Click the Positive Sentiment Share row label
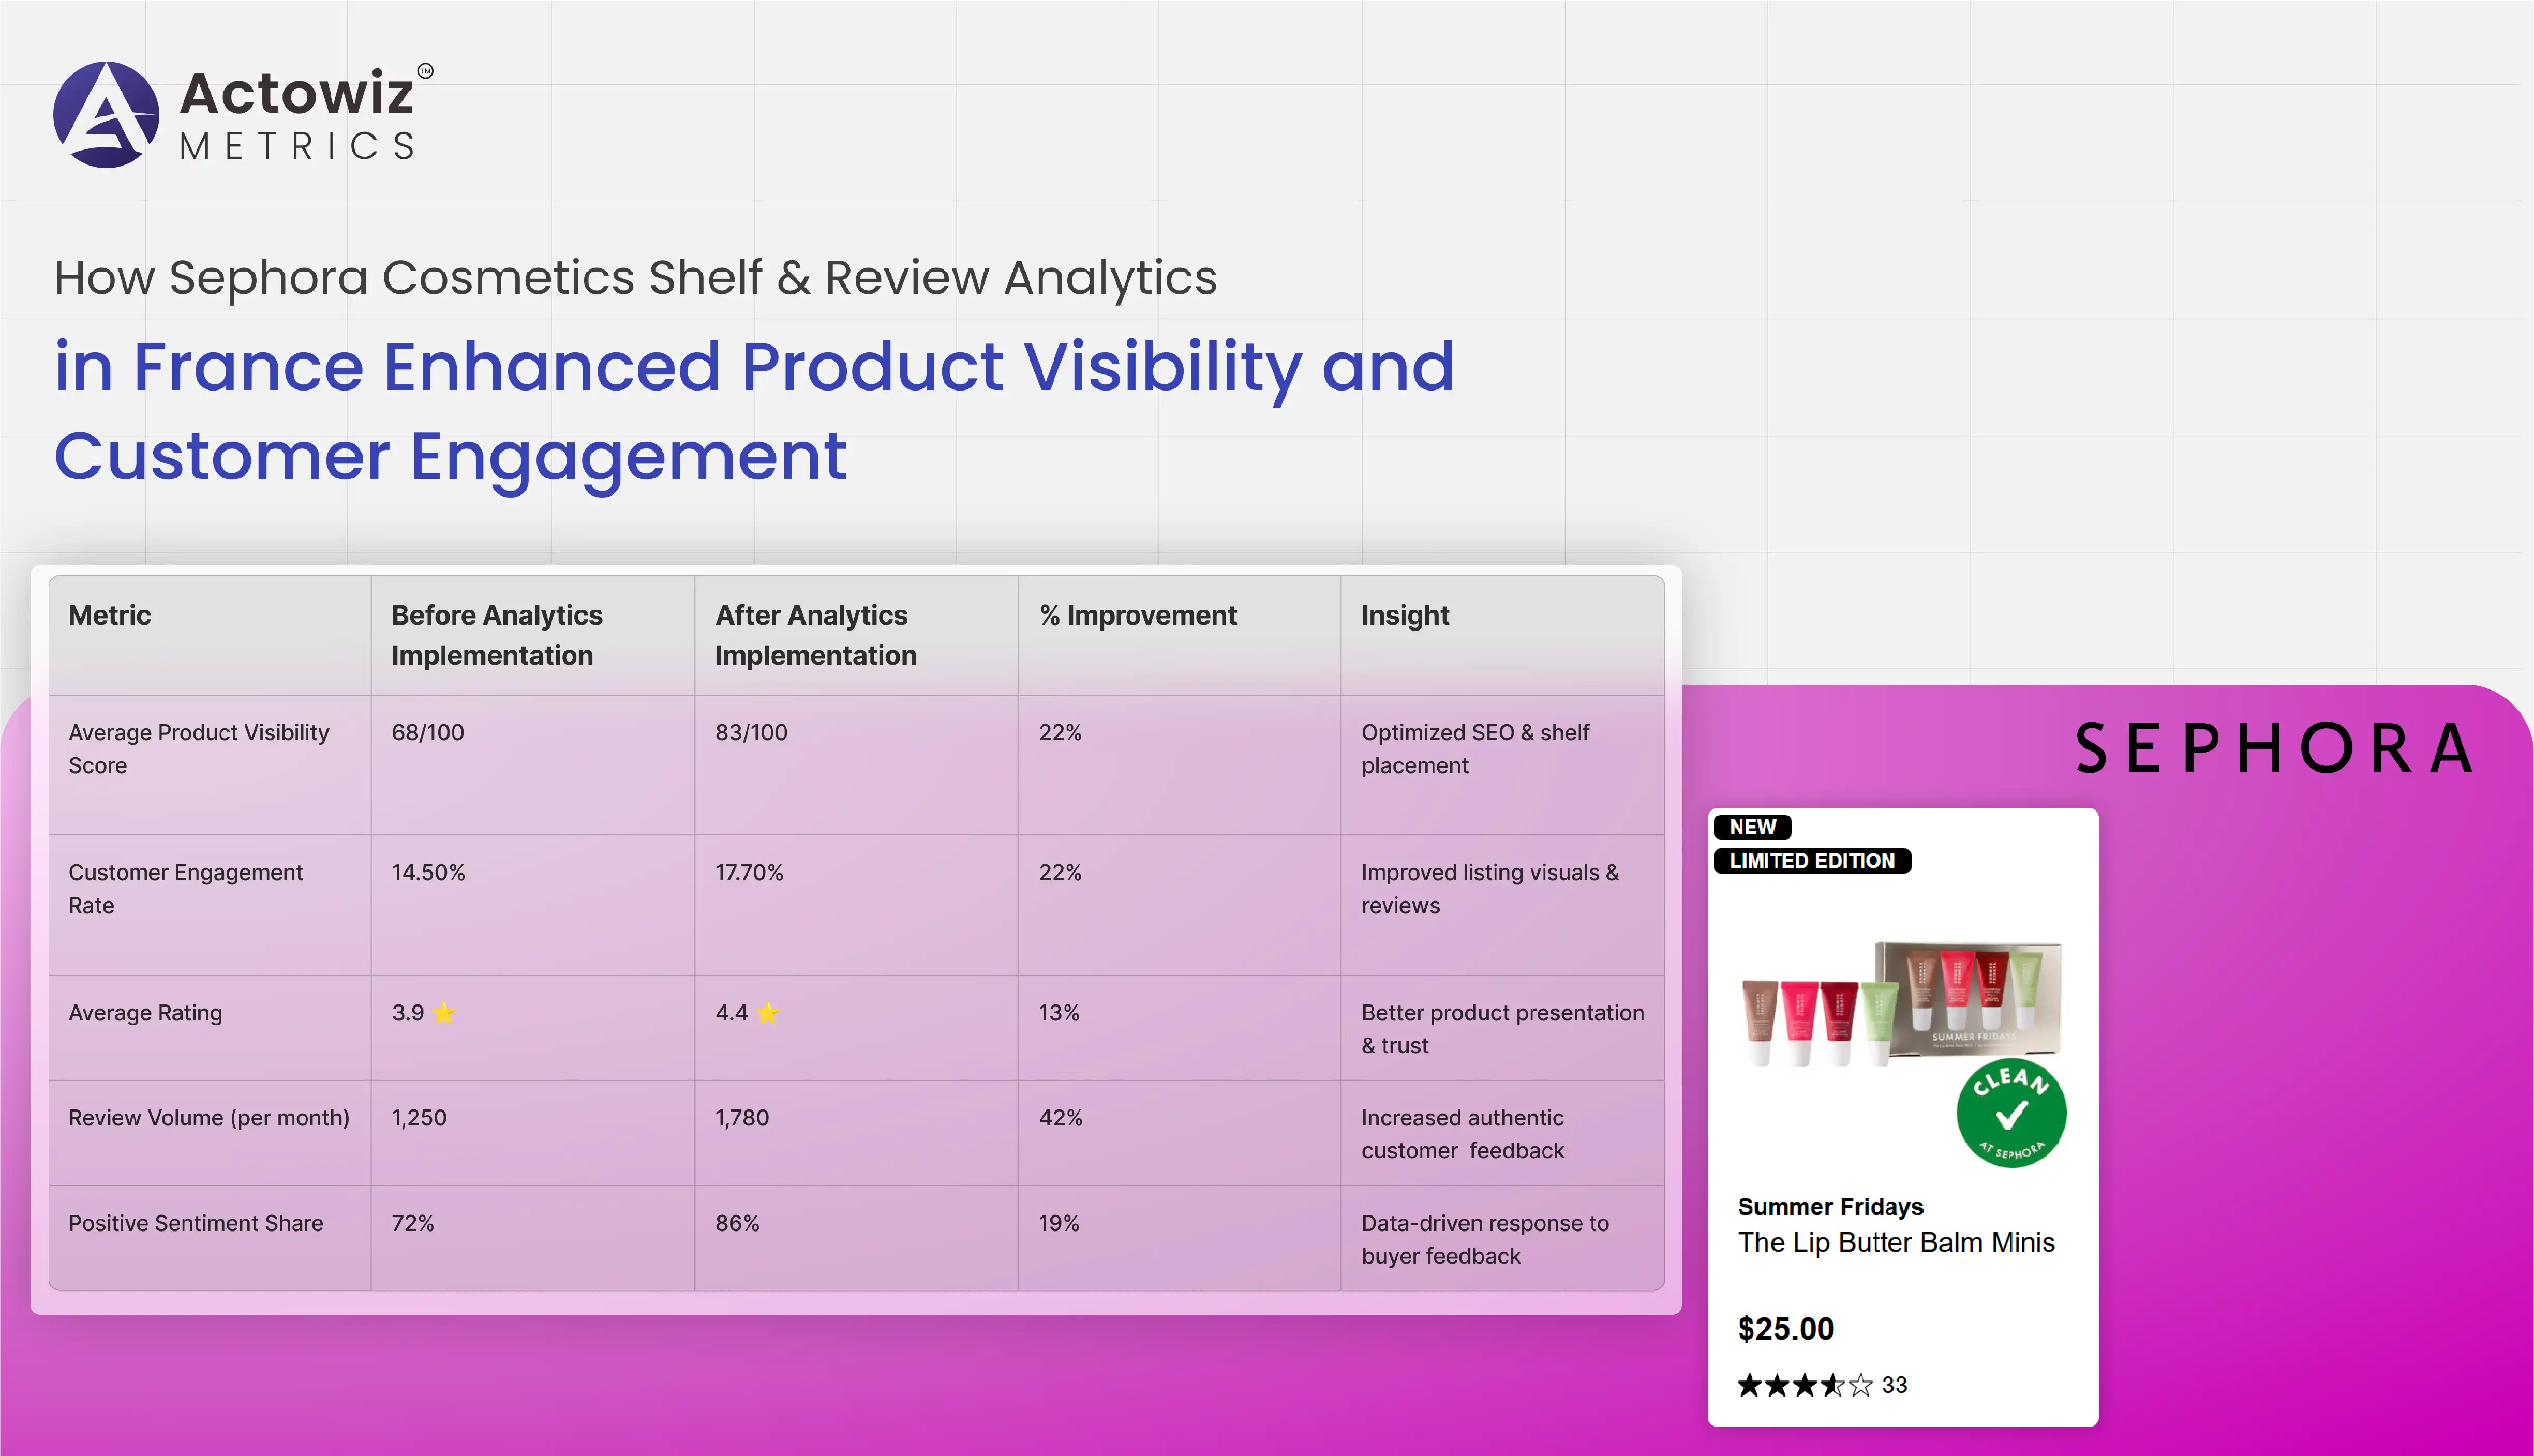This screenshot has height=1456, width=2534. (195, 1223)
